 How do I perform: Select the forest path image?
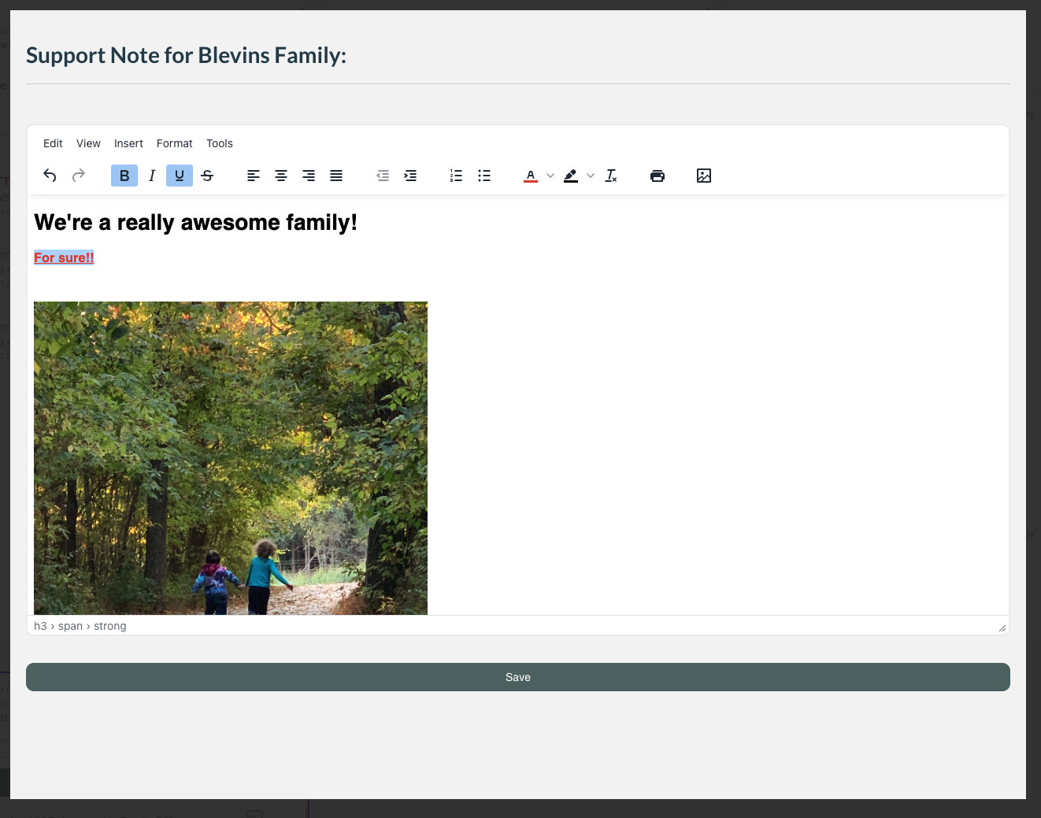(x=231, y=457)
